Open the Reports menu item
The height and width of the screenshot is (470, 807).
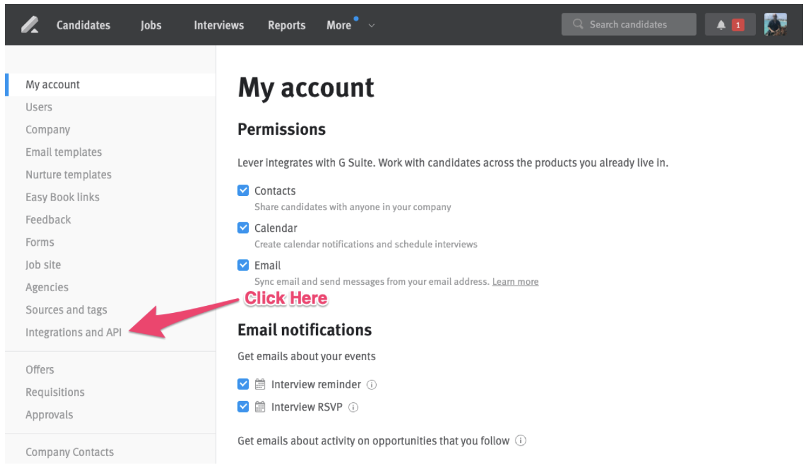286,25
